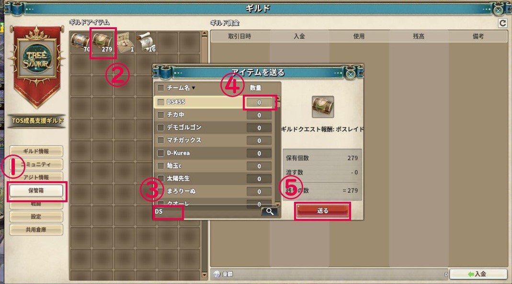
Task: Click the red 送る send button
Action: click(x=323, y=211)
